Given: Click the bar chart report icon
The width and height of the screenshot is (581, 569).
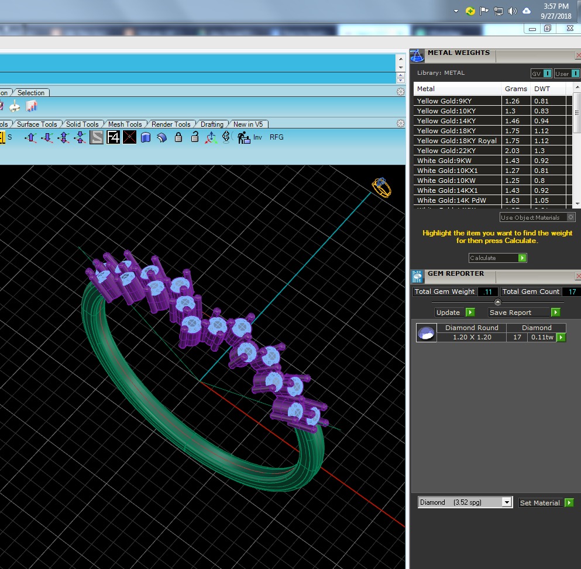Looking at the screenshot, I should pos(32,106).
